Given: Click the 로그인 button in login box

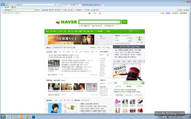Looking at the screenshot, I should pos(130,41).
